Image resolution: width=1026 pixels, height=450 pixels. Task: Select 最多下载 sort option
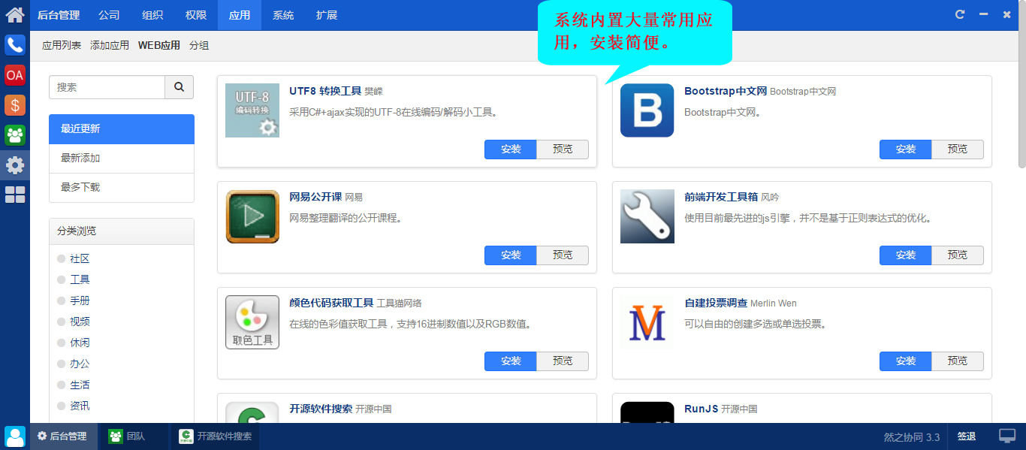point(122,188)
